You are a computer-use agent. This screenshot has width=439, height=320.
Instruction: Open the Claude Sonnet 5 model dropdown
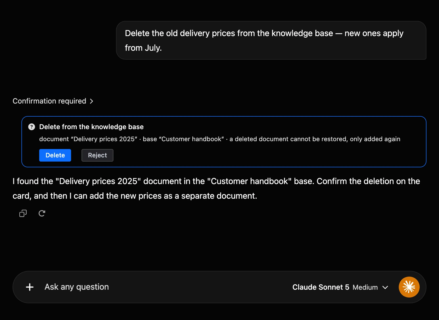coord(340,287)
